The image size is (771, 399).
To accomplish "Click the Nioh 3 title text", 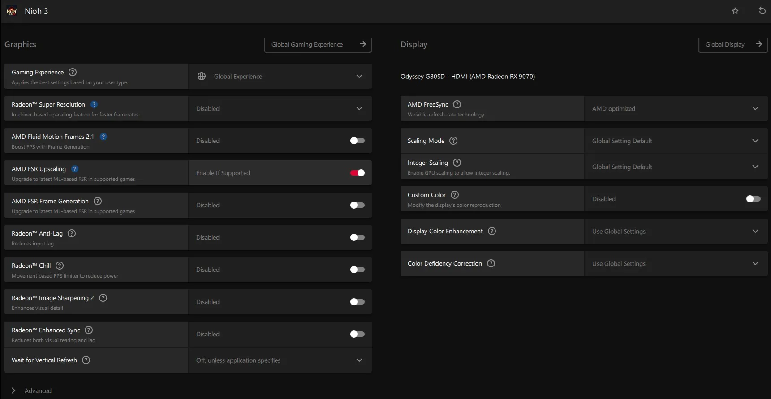I will (36, 11).
